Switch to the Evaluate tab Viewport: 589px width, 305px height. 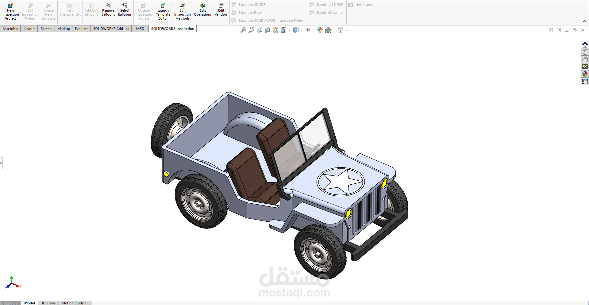(81, 28)
